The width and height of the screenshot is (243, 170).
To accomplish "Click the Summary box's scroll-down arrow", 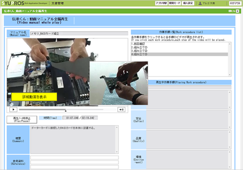I will pyautogui.click(x=117, y=152).
